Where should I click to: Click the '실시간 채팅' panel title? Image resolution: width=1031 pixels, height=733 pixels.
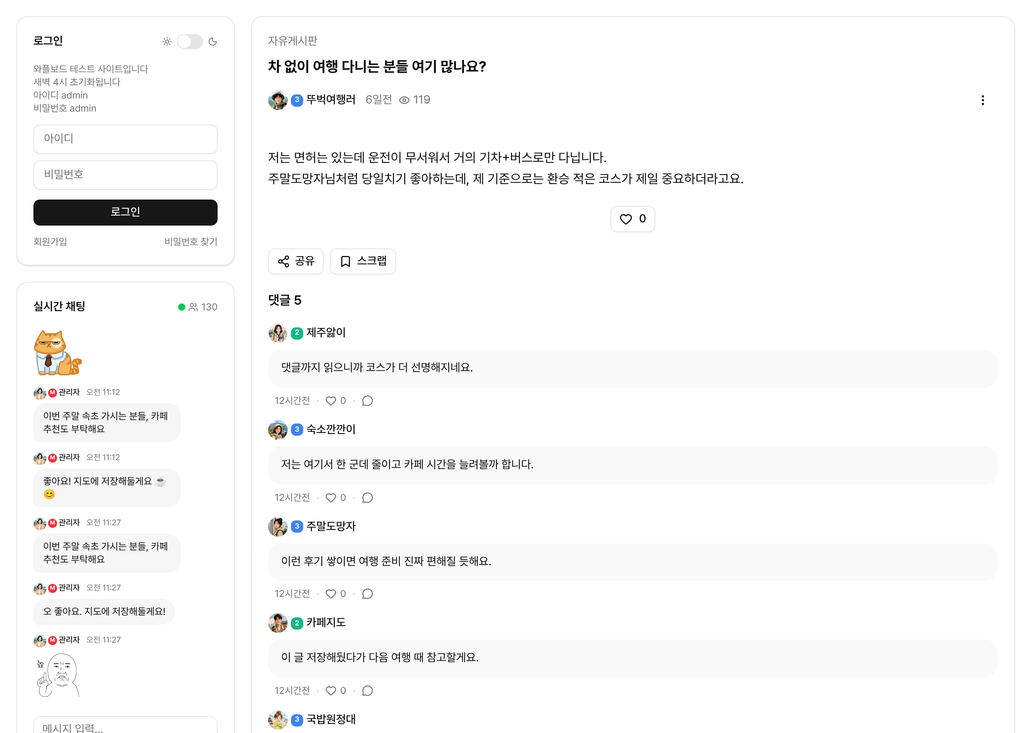59,307
